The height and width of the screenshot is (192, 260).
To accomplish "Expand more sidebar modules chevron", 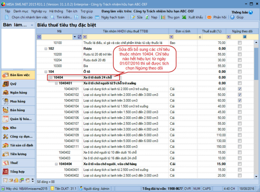I will 33,180.
